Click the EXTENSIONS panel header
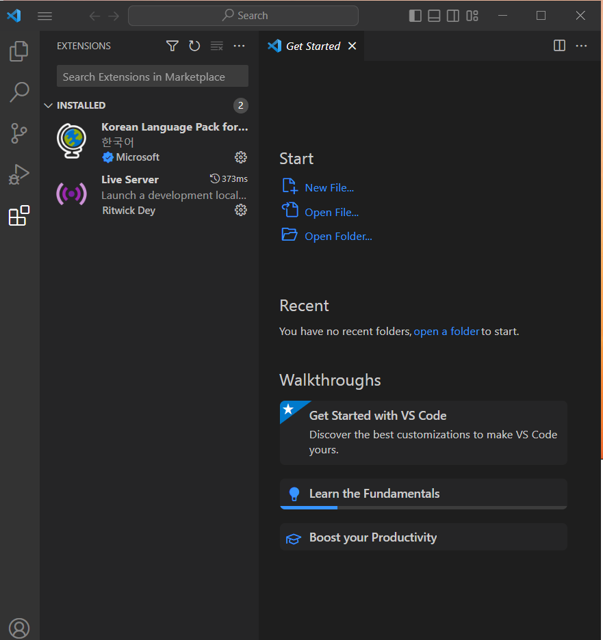 (84, 46)
